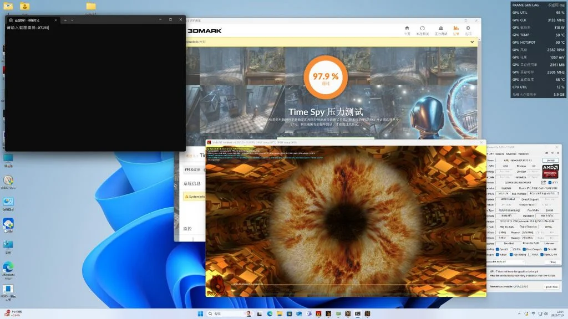Viewport: 568px width, 319px height.
Task: Click the GPU-Z refresh icon
Action: tap(552, 153)
